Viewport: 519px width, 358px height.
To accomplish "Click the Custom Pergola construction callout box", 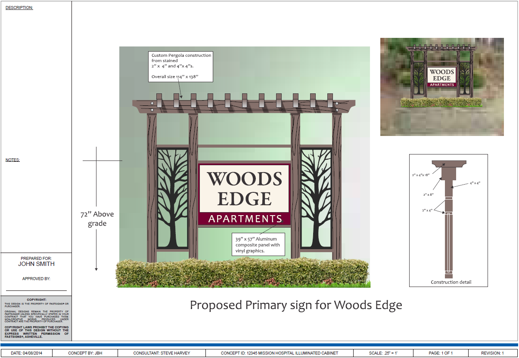I will 181,66.
